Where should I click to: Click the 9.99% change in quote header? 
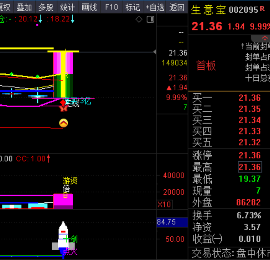pos(260,26)
